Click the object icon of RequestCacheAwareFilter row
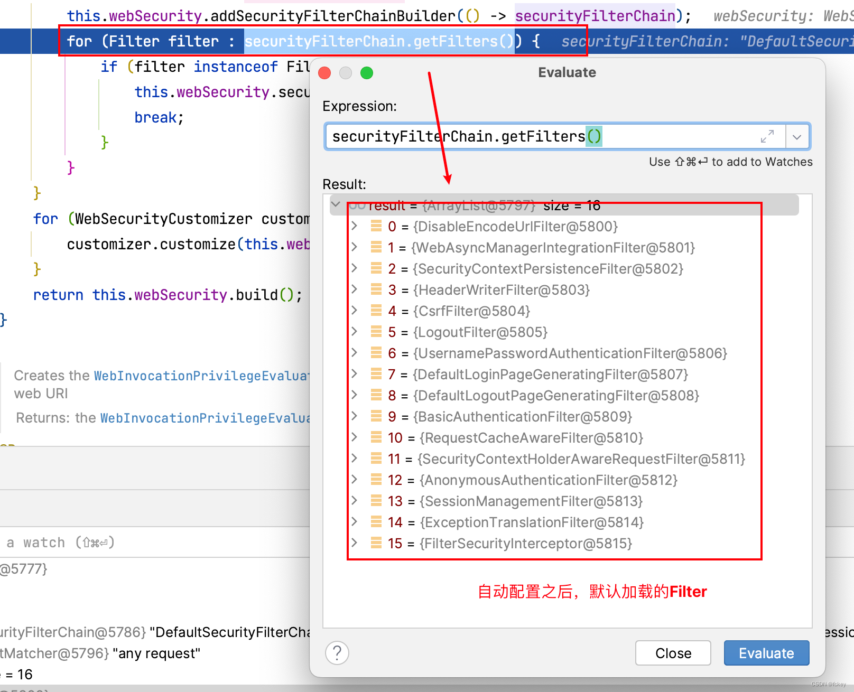This screenshot has width=854, height=692. point(376,437)
